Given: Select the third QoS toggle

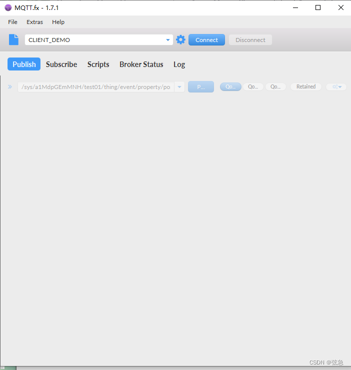Looking at the screenshot, I should (275, 87).
